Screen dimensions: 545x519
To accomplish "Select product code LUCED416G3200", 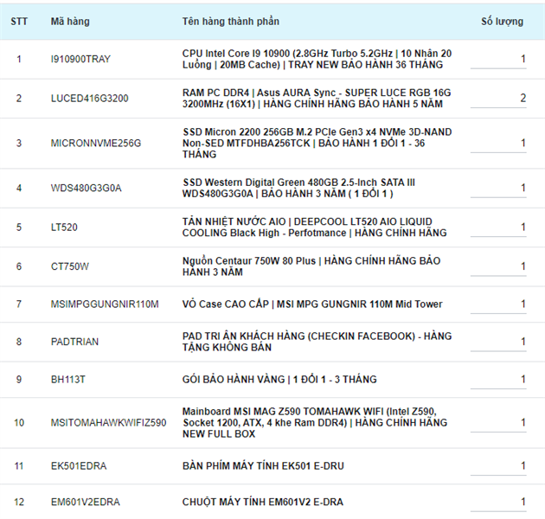I will (x=89, y=98).
